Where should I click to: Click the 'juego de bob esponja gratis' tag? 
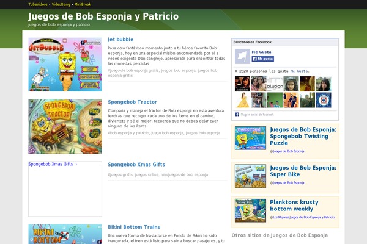pos(134,70)
